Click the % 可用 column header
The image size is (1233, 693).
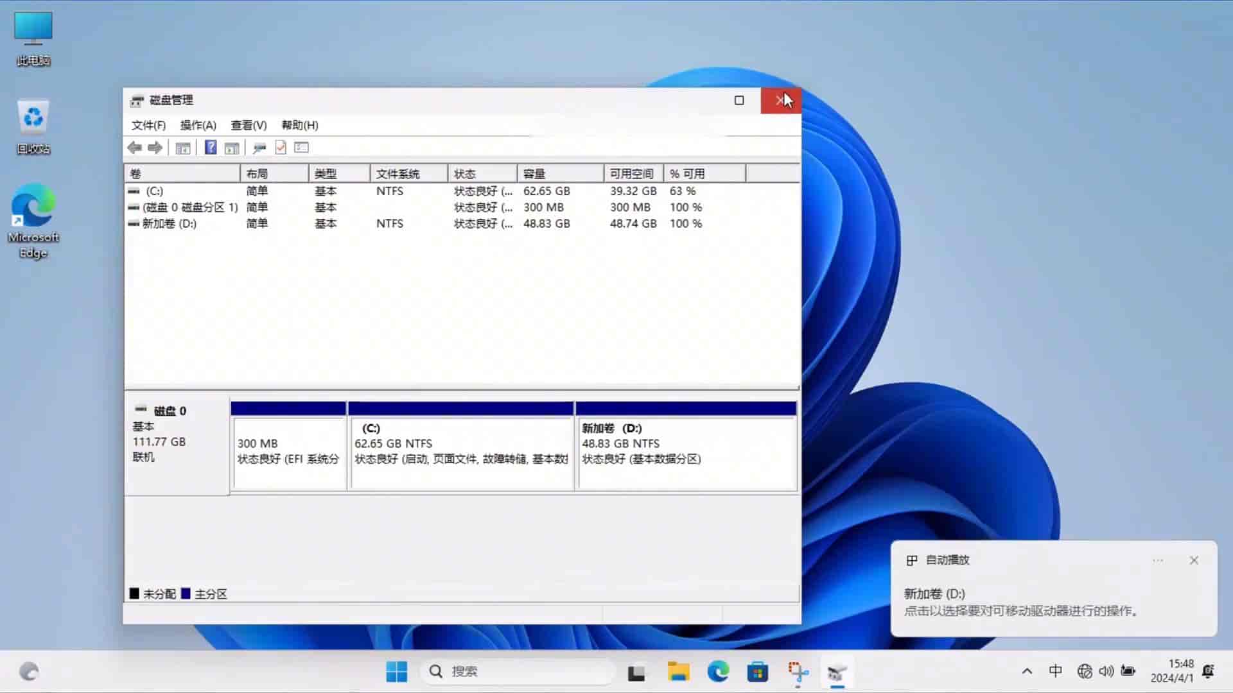click(x=704, y=173)
